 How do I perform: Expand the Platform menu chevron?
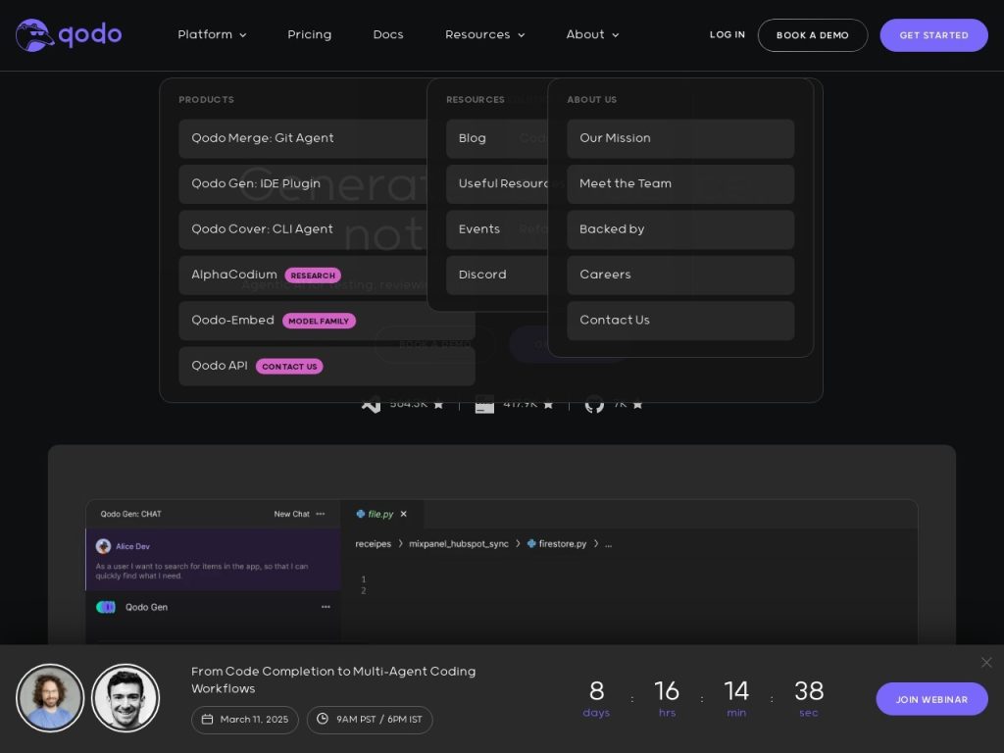tap(243, 35)
